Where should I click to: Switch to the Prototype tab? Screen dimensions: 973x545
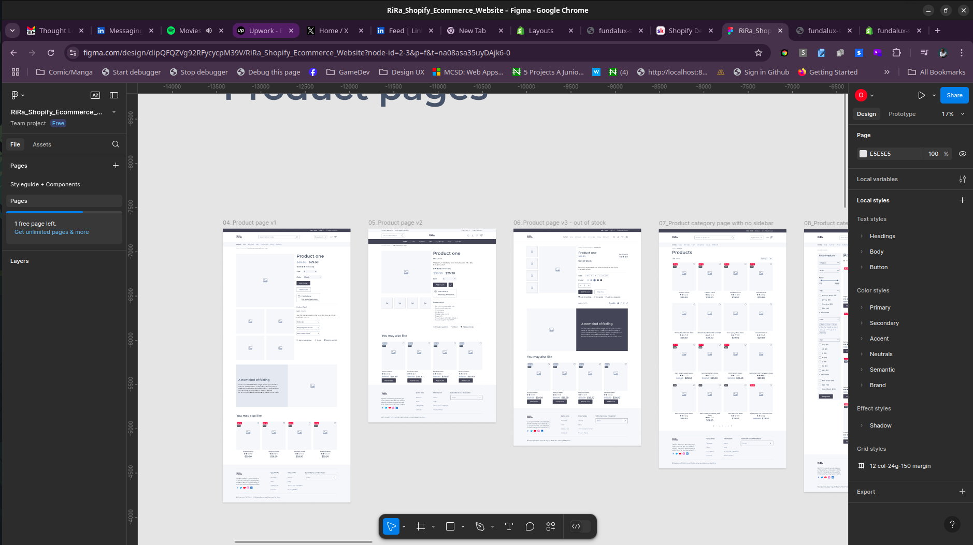902,114
